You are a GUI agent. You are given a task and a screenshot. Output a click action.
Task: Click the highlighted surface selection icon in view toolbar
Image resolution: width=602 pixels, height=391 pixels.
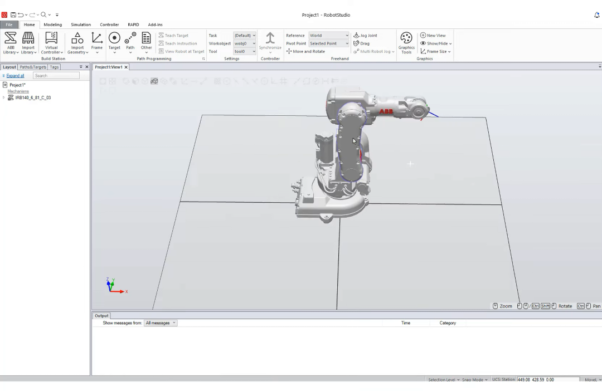point(154,81)
